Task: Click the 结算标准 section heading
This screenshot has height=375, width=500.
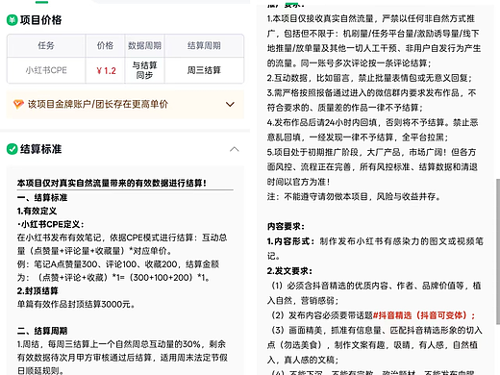Action: click(40, 149)
